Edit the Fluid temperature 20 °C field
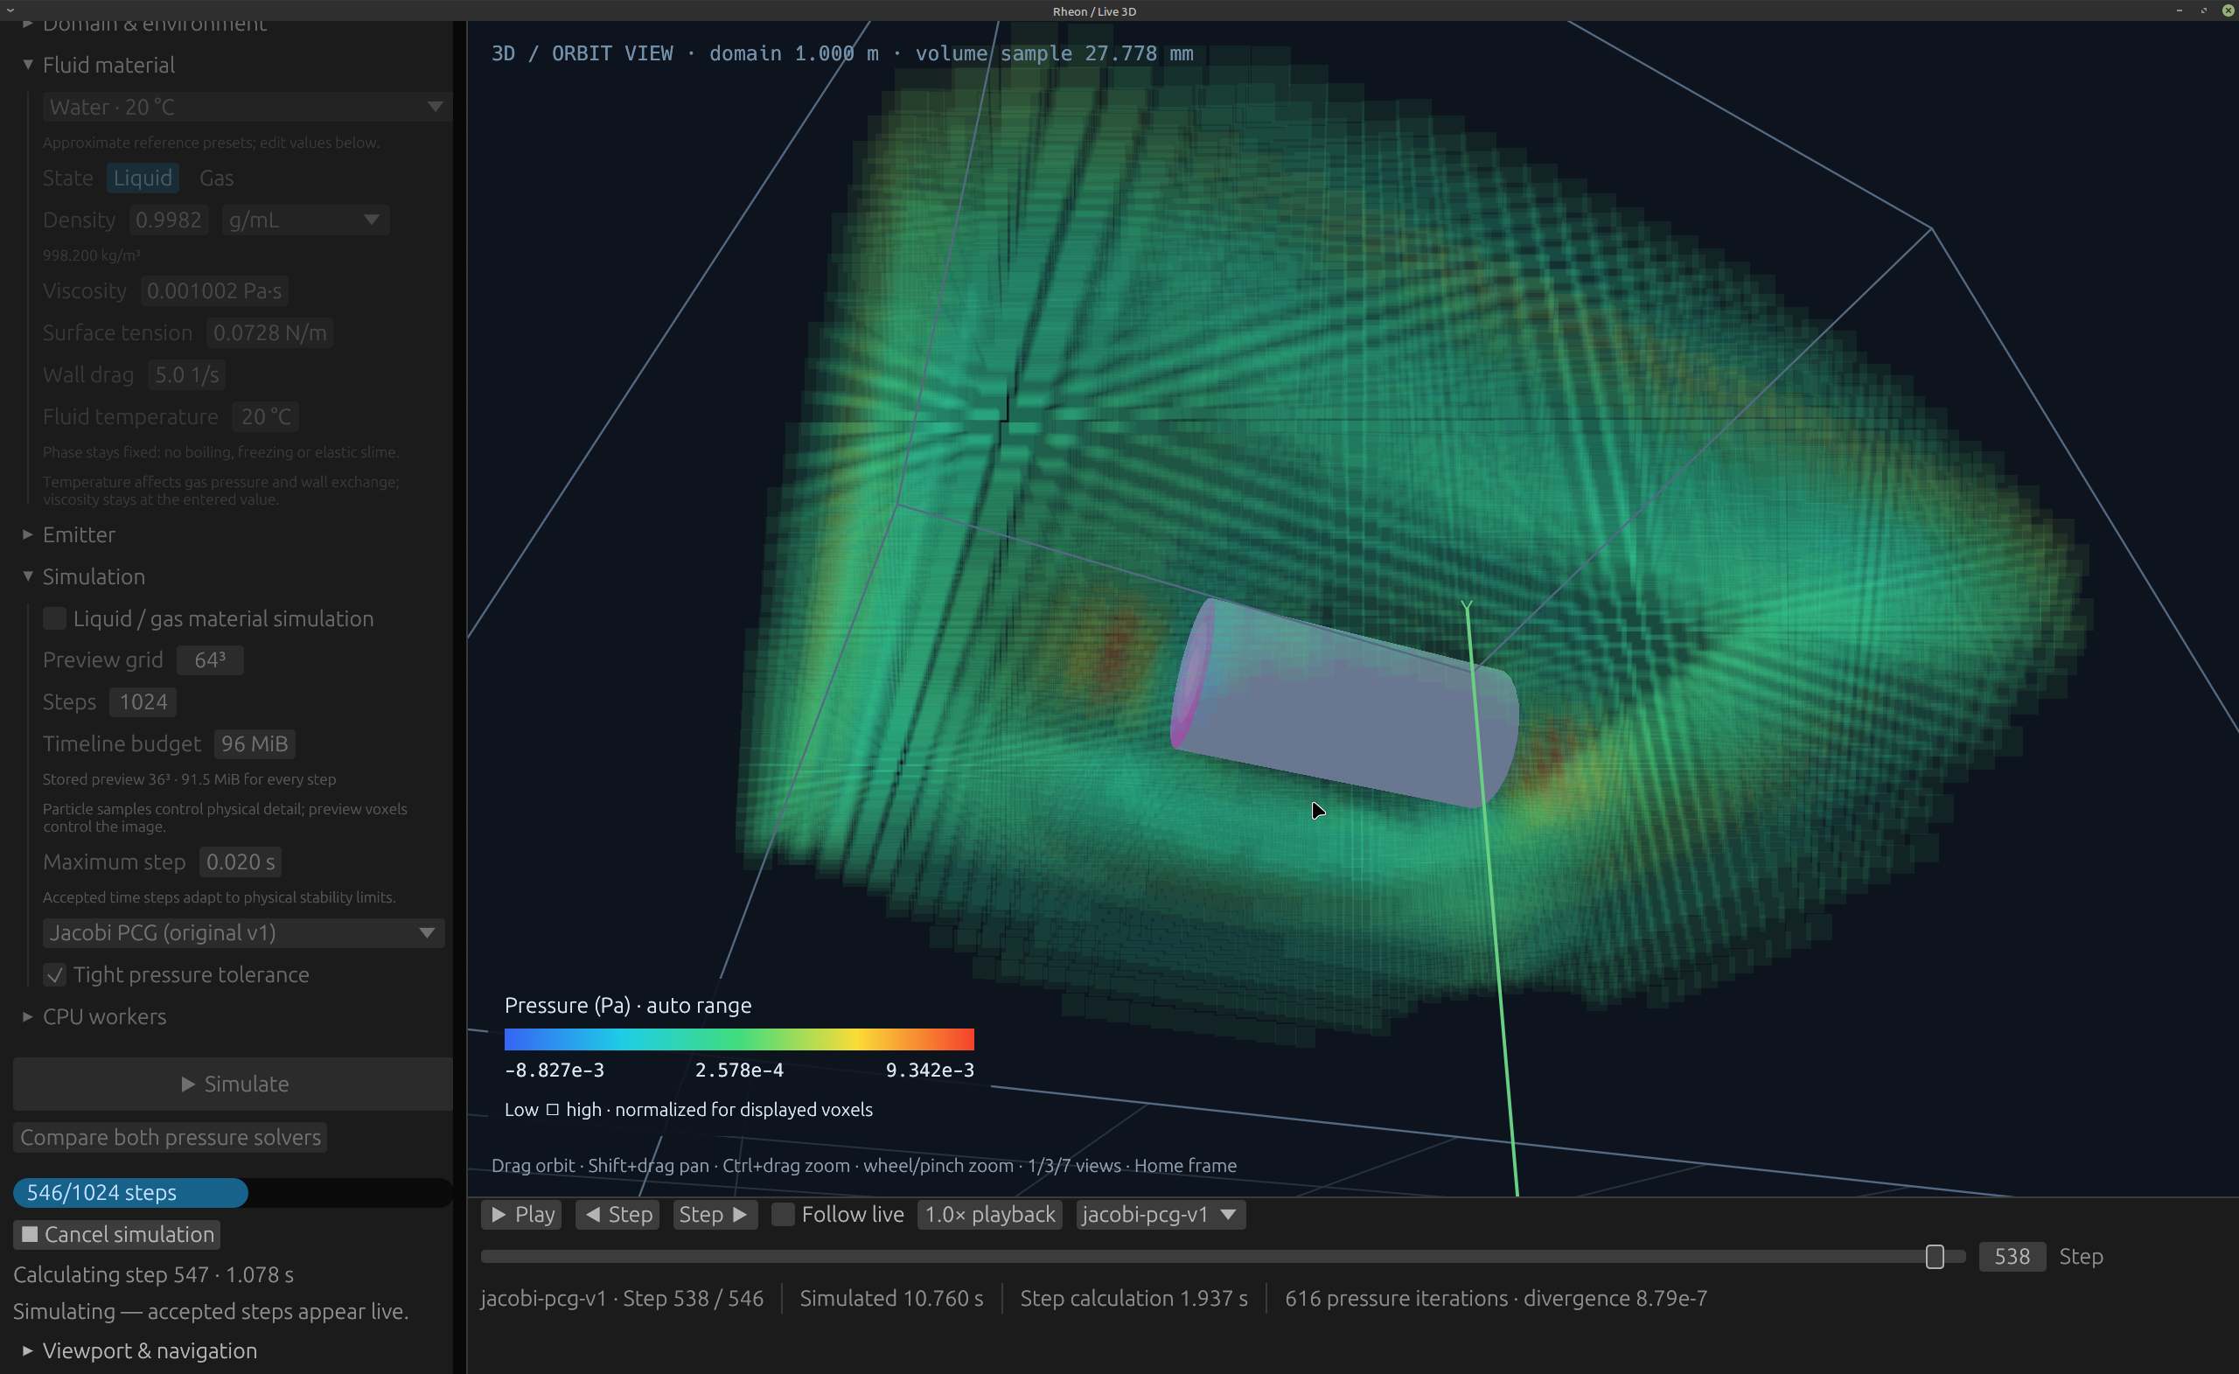 (265, 416)
